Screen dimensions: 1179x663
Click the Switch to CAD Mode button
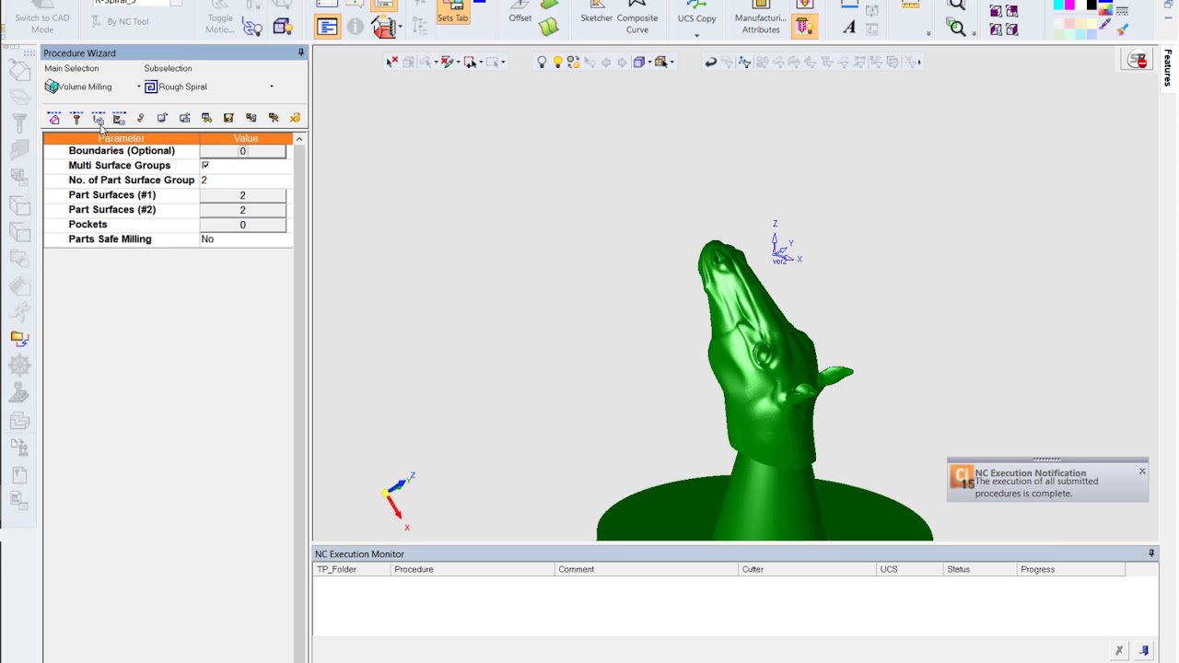pos(42,17)
